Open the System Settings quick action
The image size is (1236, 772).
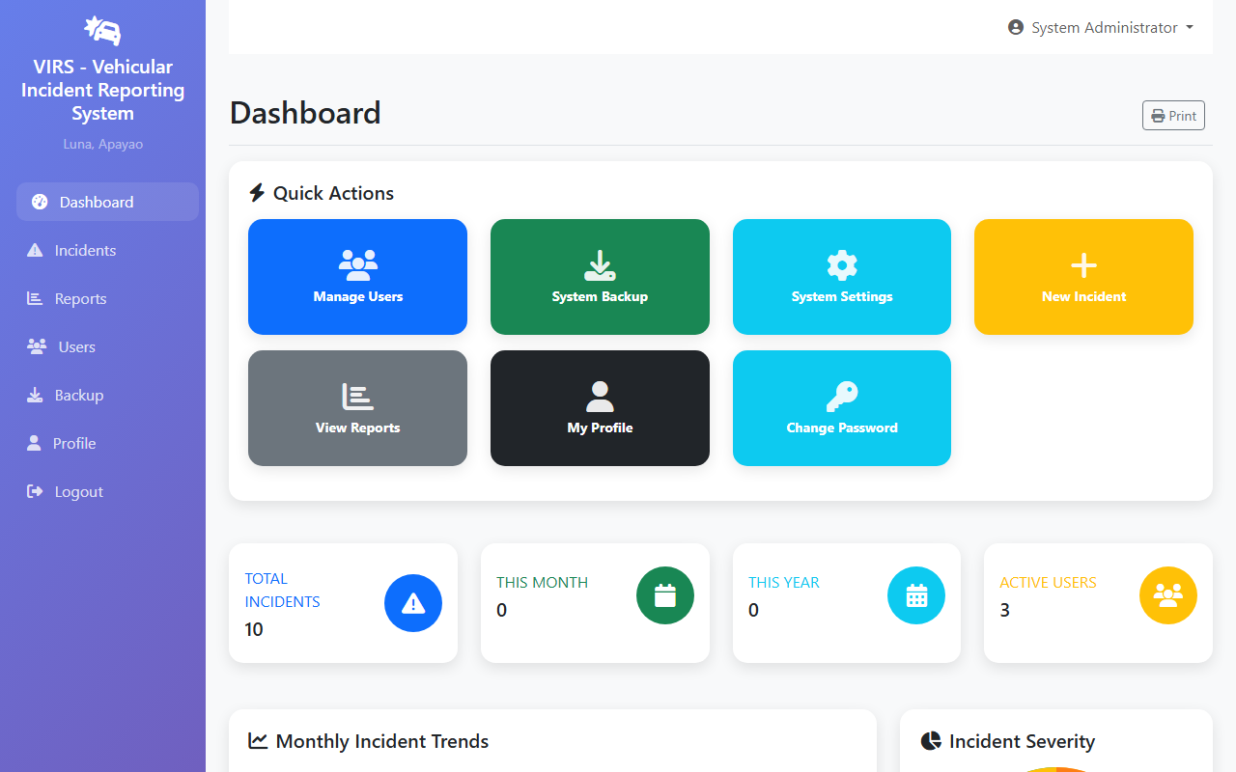click(842, 277)
